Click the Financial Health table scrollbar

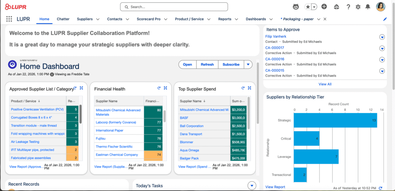point(164,116)
